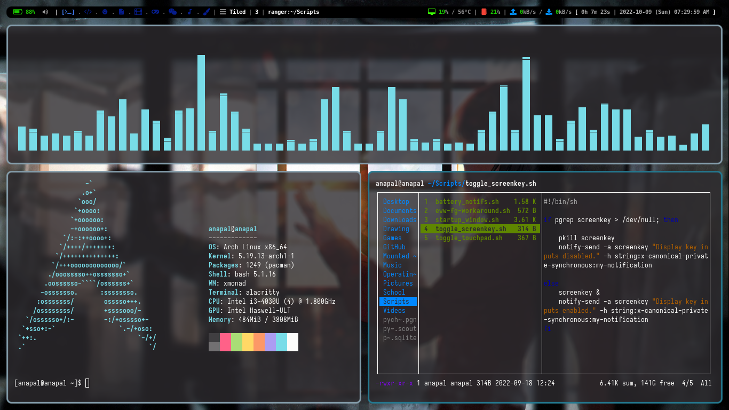Viewport: 729px width, 410px height.
Task: Select the Music folder in ranger
Action: click(x=392, y=265)
